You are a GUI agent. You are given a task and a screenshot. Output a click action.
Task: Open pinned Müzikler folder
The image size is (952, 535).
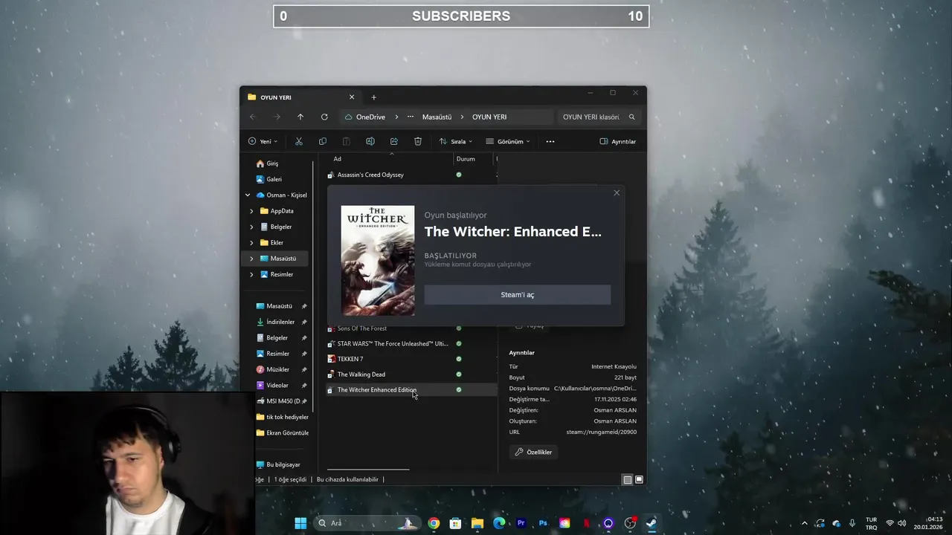click(x=277, y=369)
